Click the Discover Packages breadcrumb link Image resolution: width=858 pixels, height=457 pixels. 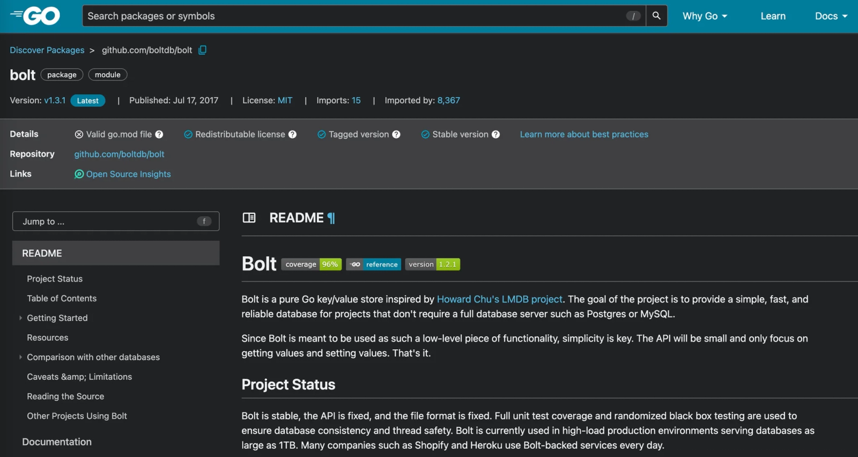click(47, 50)
